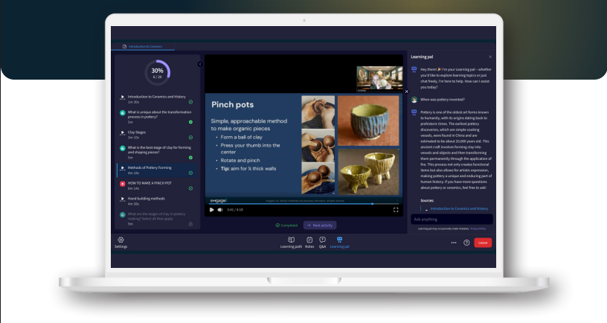Toggle the Learning pal chat icon
The image size is (607, 323).
coord(339,241)
